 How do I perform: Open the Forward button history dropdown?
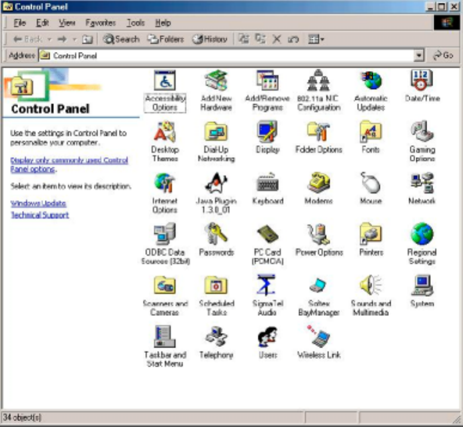point(75,39)
